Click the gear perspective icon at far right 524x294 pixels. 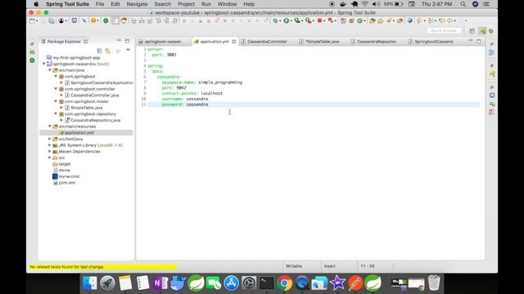pos(491,31)
